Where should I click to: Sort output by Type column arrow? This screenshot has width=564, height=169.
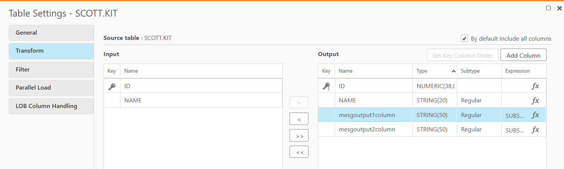click(x=453, y=71)
